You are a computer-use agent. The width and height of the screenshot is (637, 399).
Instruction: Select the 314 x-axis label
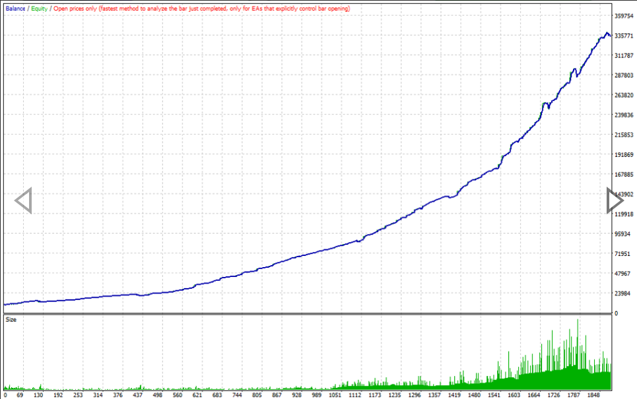[98, 395]
